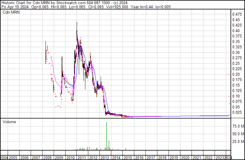
Task: Select the 2024 year label on time axis
Action: click(x=228, y=158)
